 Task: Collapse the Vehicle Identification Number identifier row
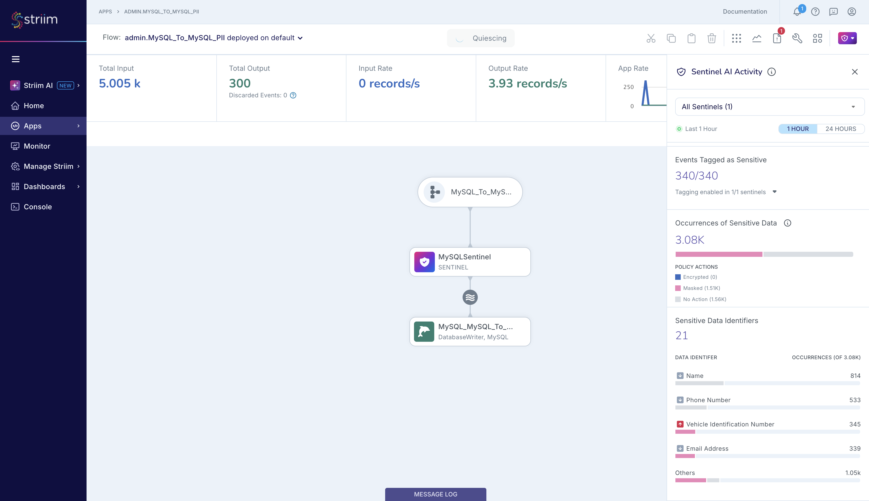click(x=680, y=424)
